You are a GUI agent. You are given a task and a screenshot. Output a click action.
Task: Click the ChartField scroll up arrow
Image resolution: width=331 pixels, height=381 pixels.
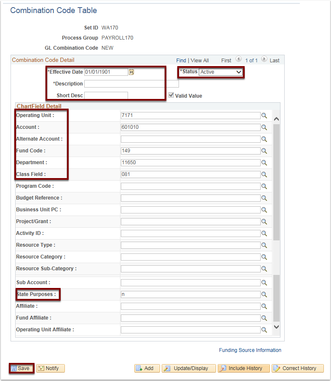pos(276,119)
